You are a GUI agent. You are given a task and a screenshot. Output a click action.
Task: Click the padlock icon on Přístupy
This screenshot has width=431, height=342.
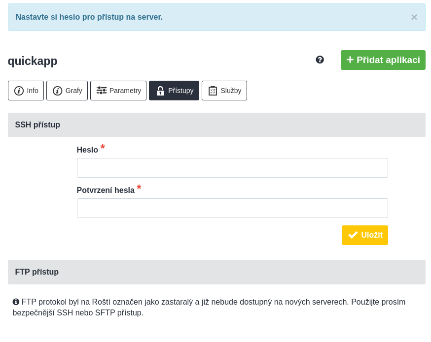pos(160,91)
